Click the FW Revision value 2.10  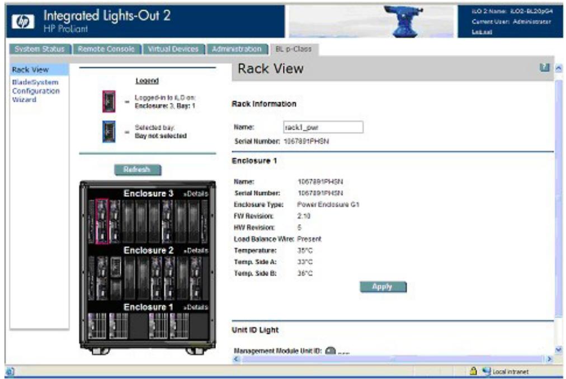point(304,216)
